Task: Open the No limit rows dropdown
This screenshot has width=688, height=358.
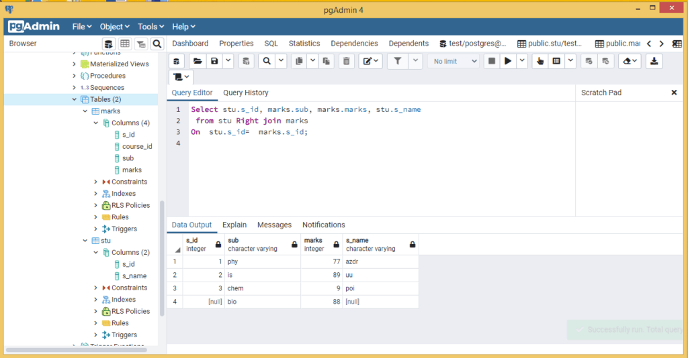Action: [454, 61]
